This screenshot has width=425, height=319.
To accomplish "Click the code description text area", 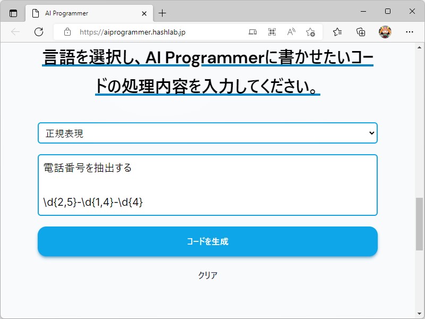I will pos(207,183).
